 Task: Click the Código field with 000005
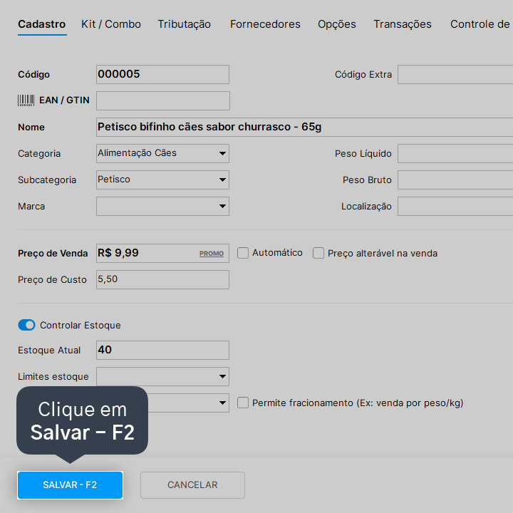point(162,74)
